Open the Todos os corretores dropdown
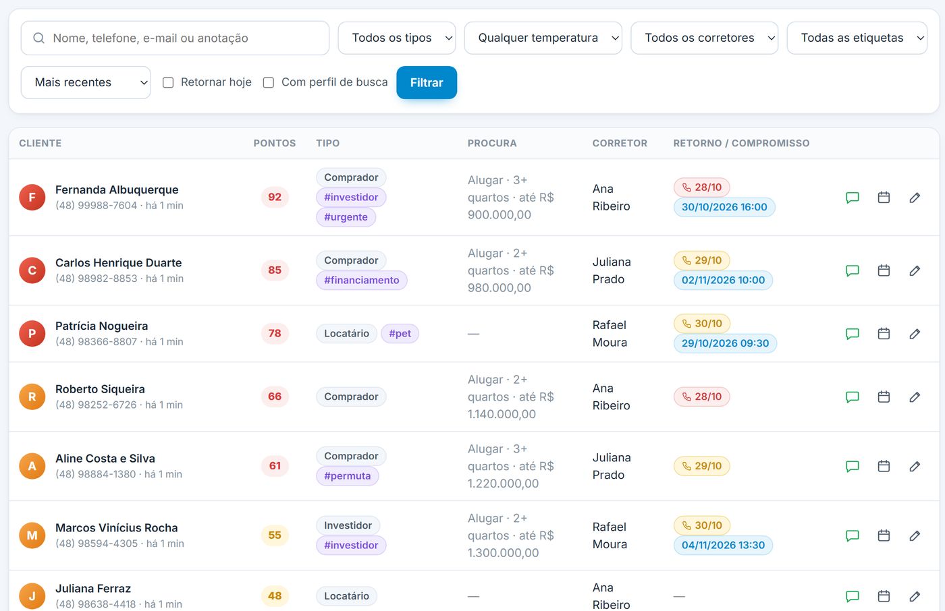This screenshot has height=611, width=945. pyautogui.click(x=704, y=38)
